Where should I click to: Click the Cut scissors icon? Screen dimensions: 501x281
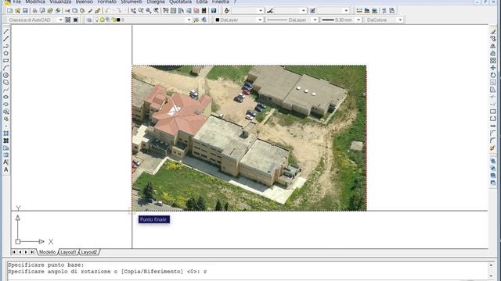(x=67, y=10)
